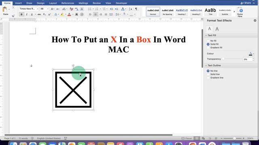Screen dimensions: 259x145
Task: Open Text Effects icon in ribbon
Action: pyautogui.click(x=56, y=14)
